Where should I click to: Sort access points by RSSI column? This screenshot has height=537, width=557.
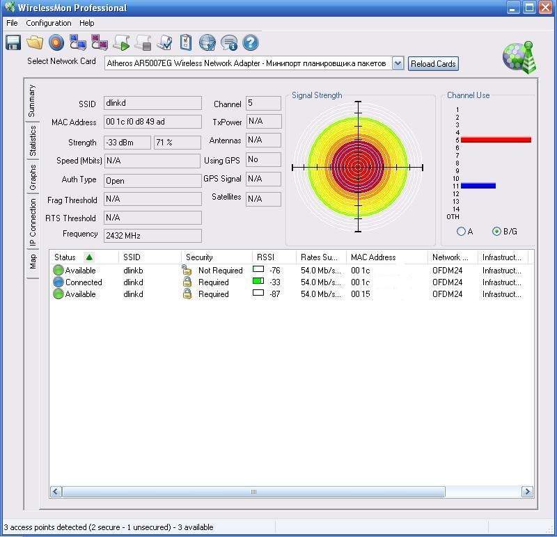point(265,257)
